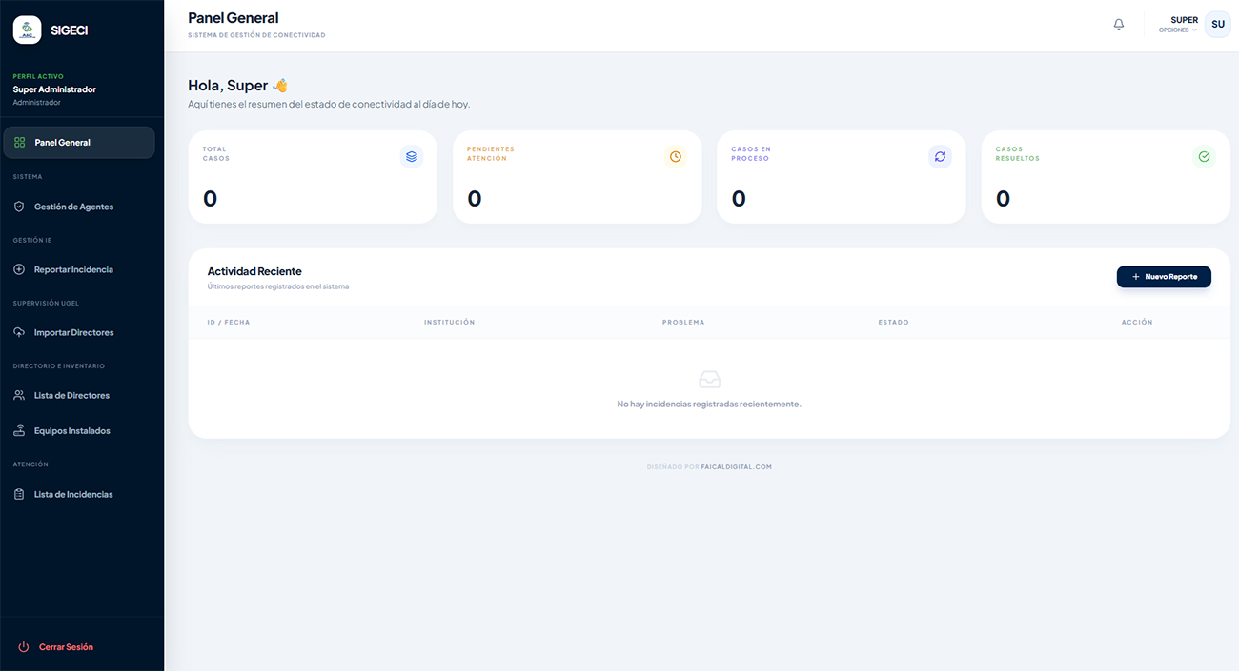
Task: Click the layers icon on Total Casos card
Action: click(x=412, y=157)
